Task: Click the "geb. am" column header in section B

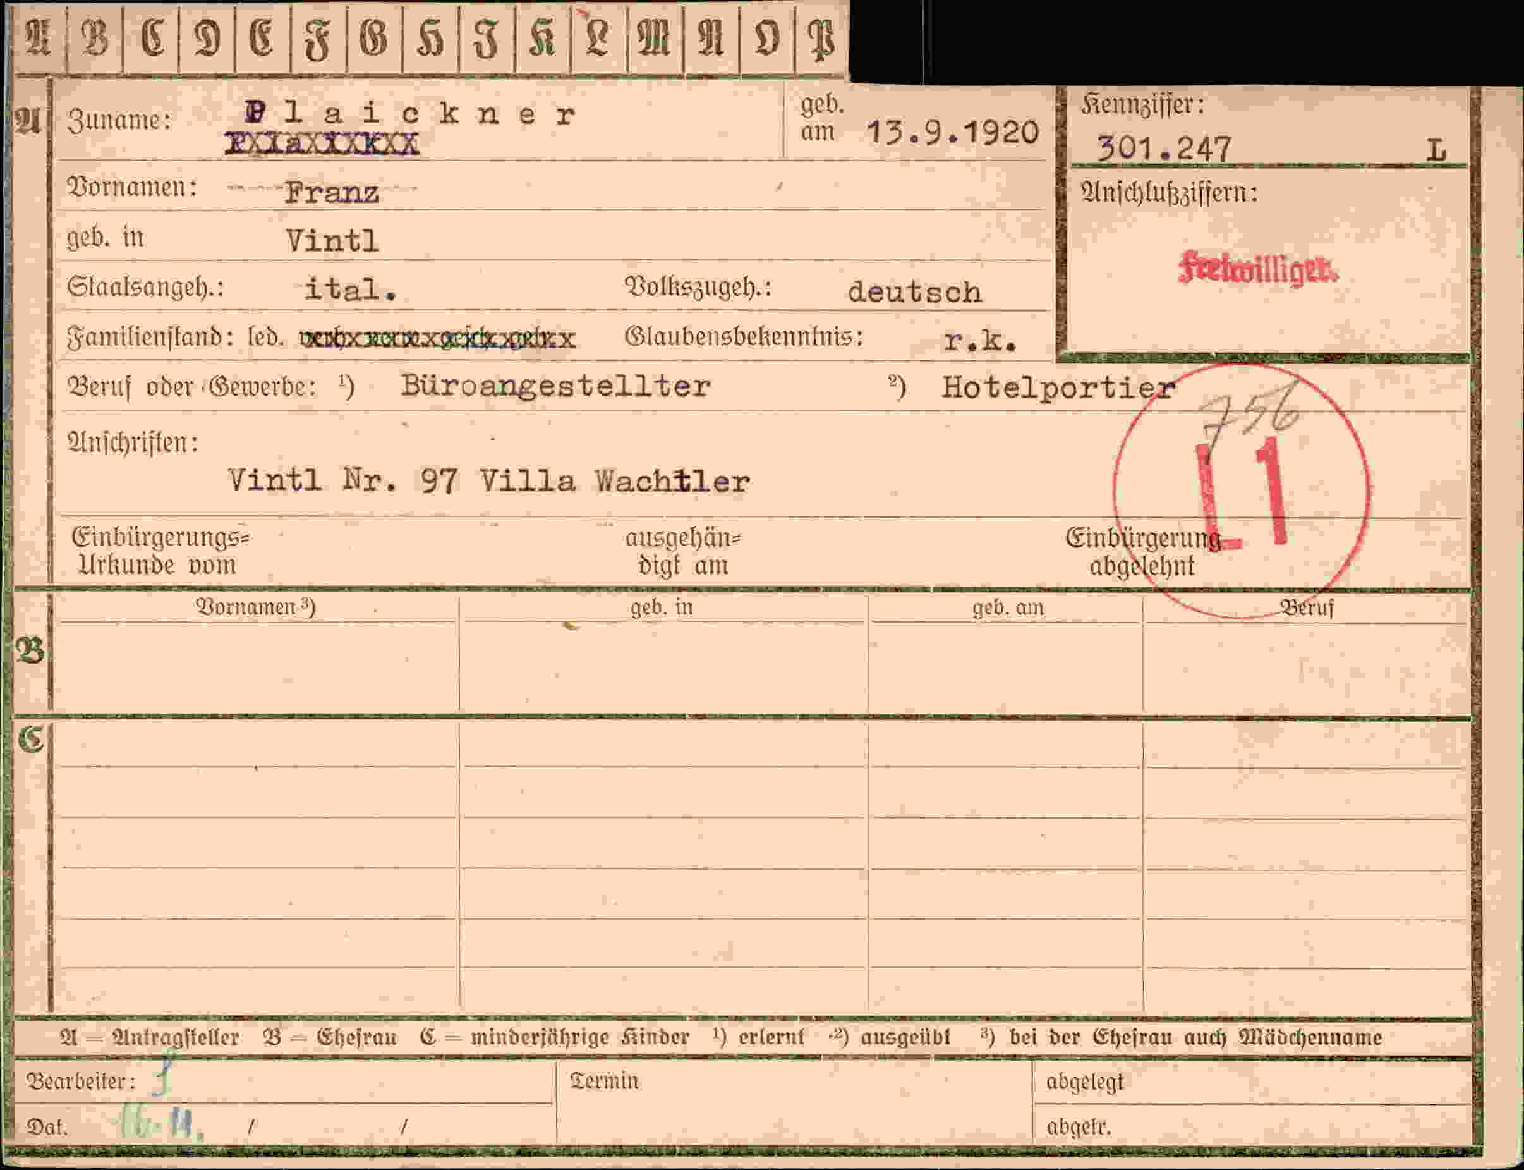Action: [x=1008, y=608]
